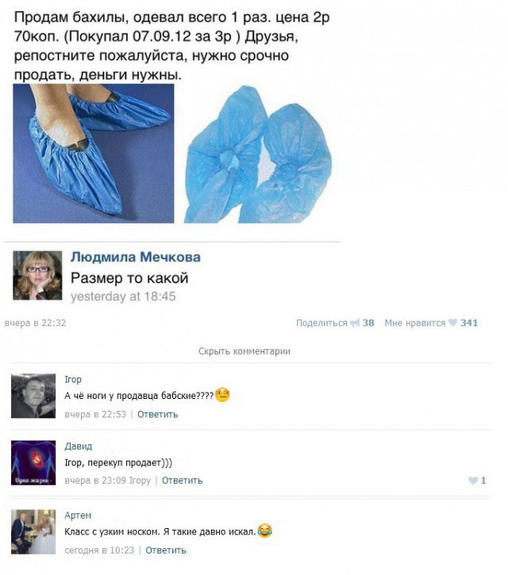Reply to Давид's comment with Ответить

[182, 481]
